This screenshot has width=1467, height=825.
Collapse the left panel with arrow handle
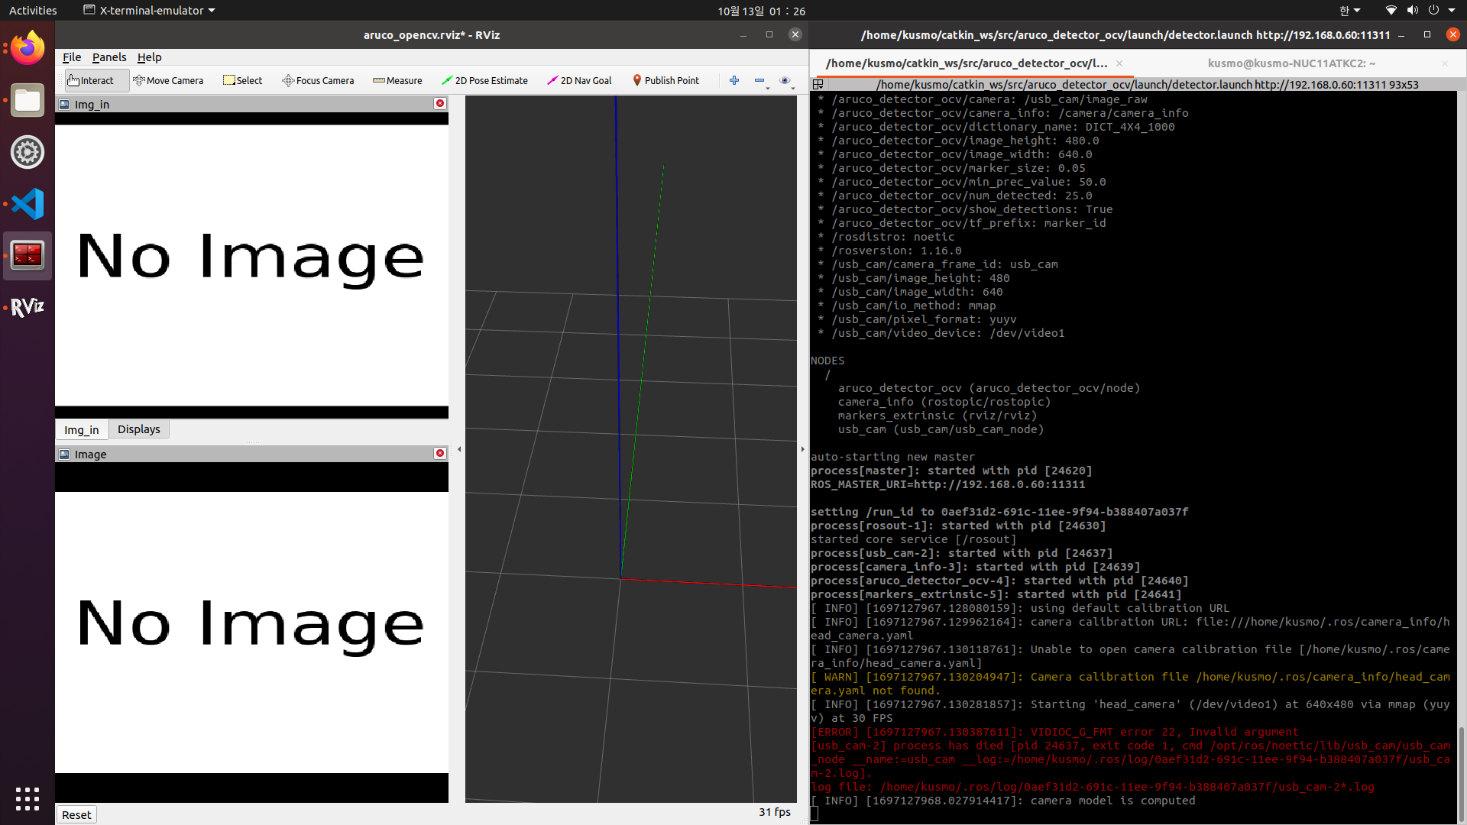(459, 449)
